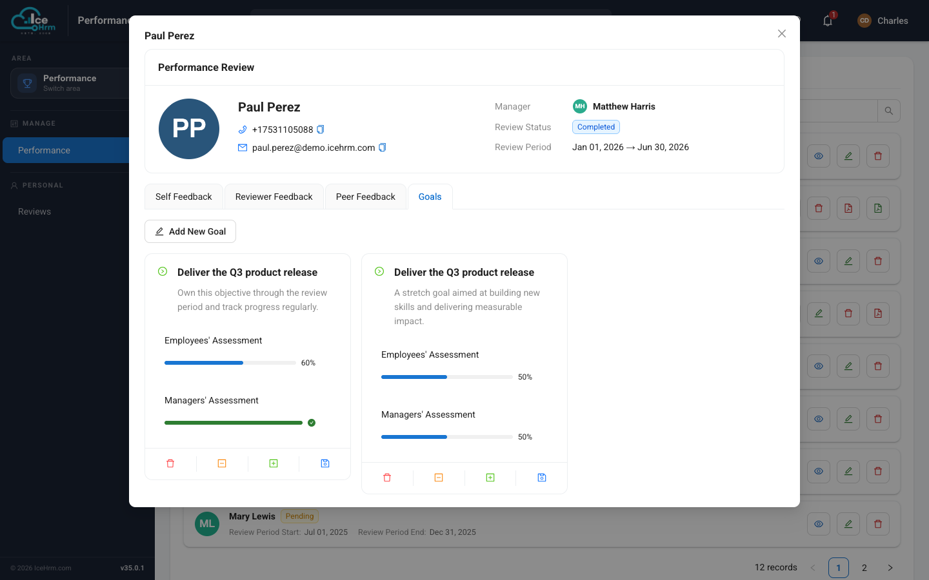
Task: Open the Charles user menu
Action: 883,21
